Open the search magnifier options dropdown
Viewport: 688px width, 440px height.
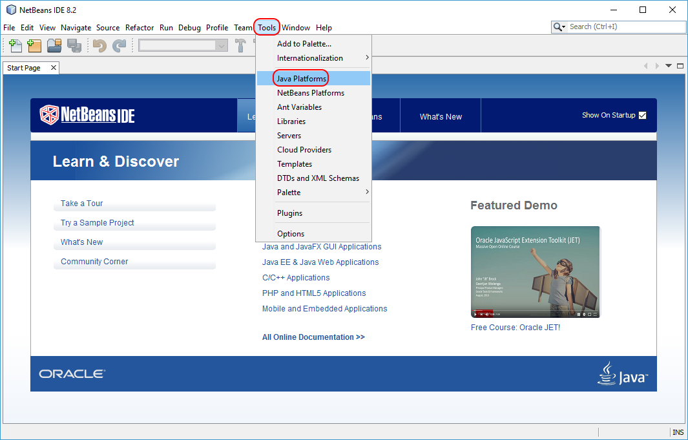[560, 27]
